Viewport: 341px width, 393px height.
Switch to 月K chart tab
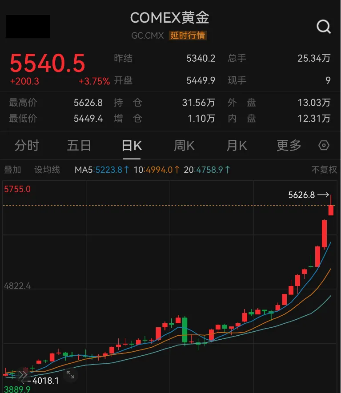[237, 146]
